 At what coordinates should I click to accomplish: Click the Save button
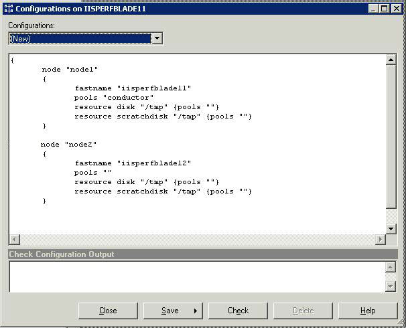(x=173, y=311)
